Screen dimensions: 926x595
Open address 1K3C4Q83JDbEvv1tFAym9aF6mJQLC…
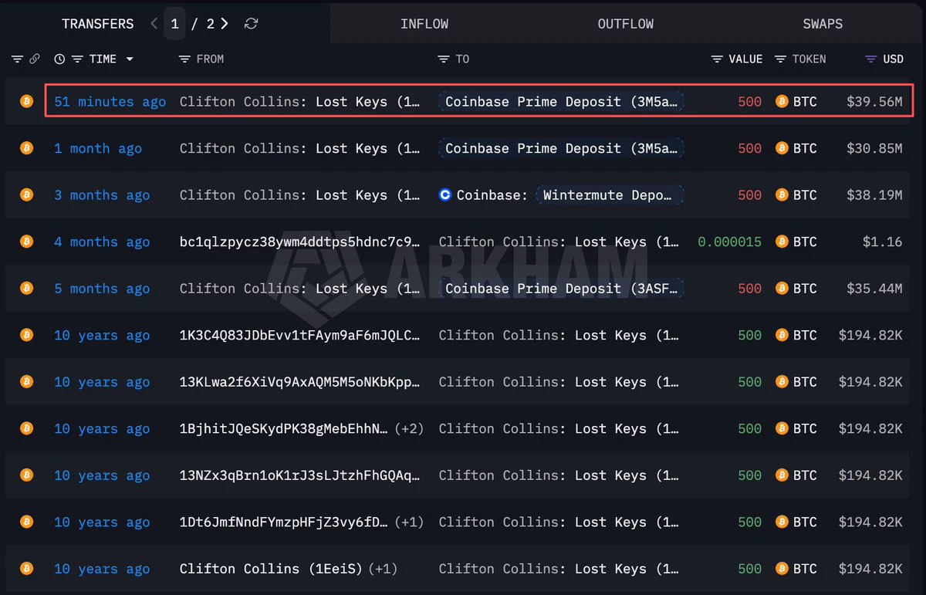[300, 335]
